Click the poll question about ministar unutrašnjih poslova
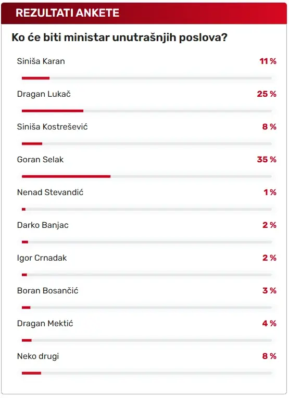The image size is (289, 398). point(119,37)
